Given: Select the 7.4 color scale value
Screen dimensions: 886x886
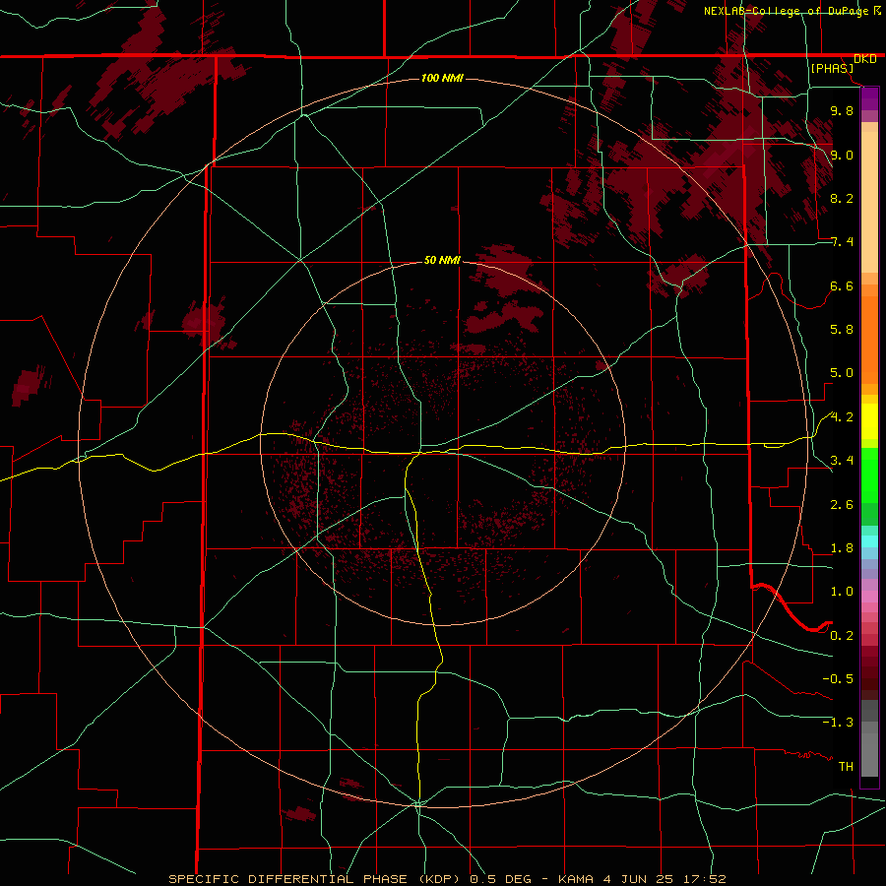Looking at the screenshot, I should [842, 242].
